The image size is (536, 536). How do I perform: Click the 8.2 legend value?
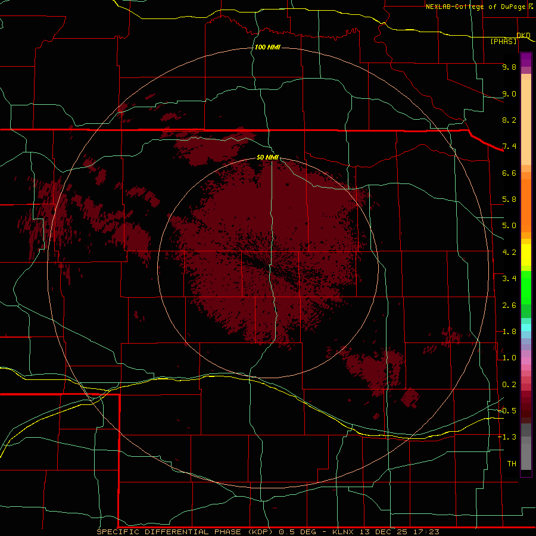(x=509, y=120)
